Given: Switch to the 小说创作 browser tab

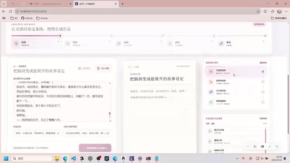Looking at the screenshot, I should point(96,4).
